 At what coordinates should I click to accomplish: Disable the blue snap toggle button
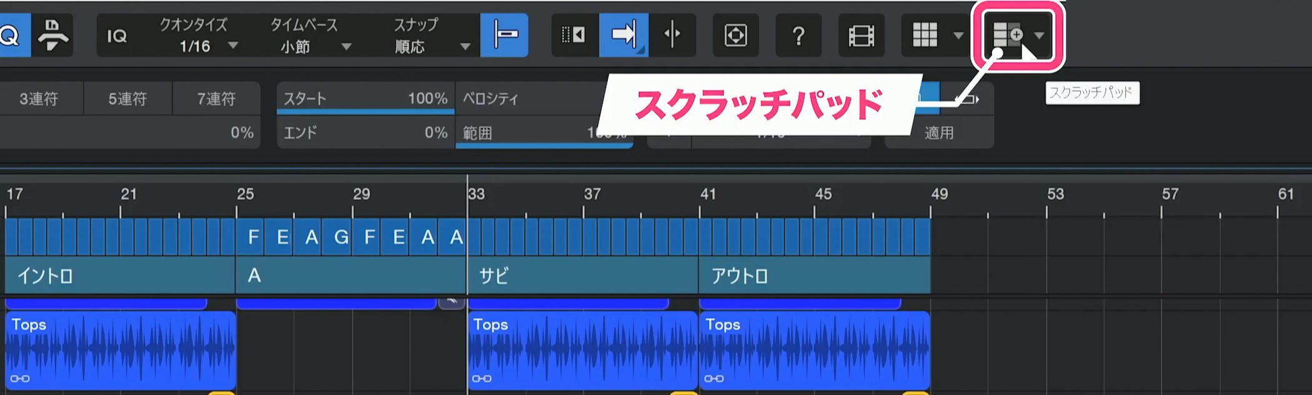[x=504, y=35]
